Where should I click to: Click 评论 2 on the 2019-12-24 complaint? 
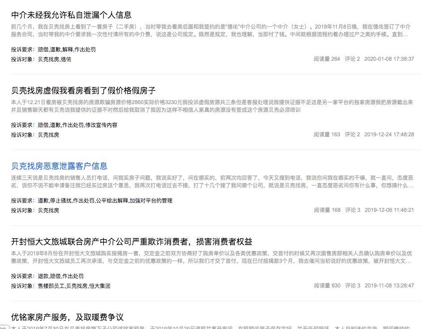coord(352,135)
